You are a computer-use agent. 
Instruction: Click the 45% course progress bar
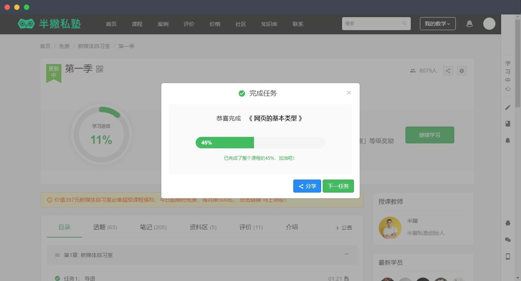click(x=260, y=143)
